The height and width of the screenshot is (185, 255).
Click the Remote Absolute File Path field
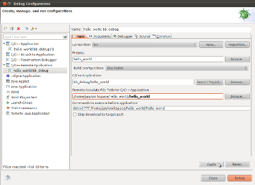pos(148,96)
